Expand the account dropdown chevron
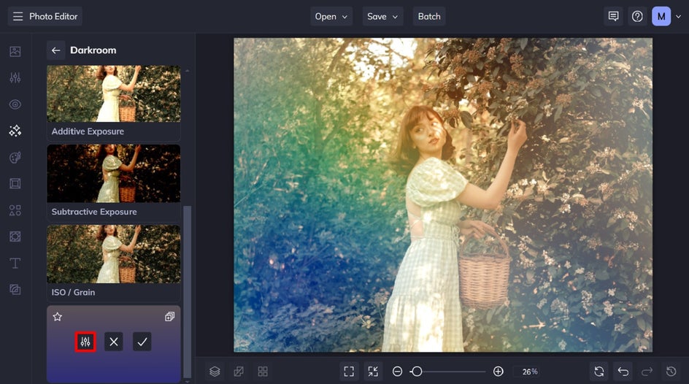This screenshot has width=689, height=384. (x=679, y=17)
